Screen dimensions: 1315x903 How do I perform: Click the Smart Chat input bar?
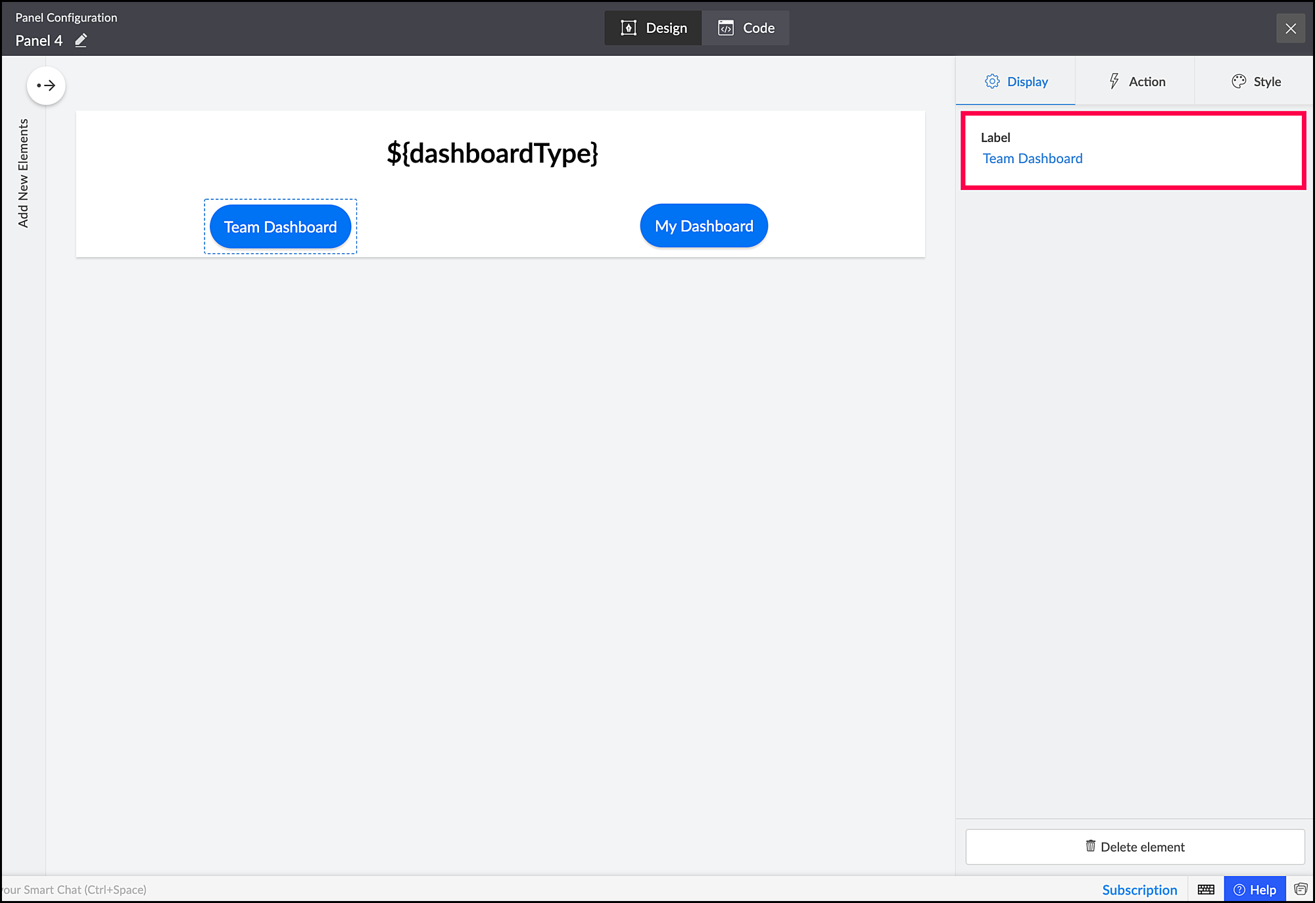click(74, 890)
